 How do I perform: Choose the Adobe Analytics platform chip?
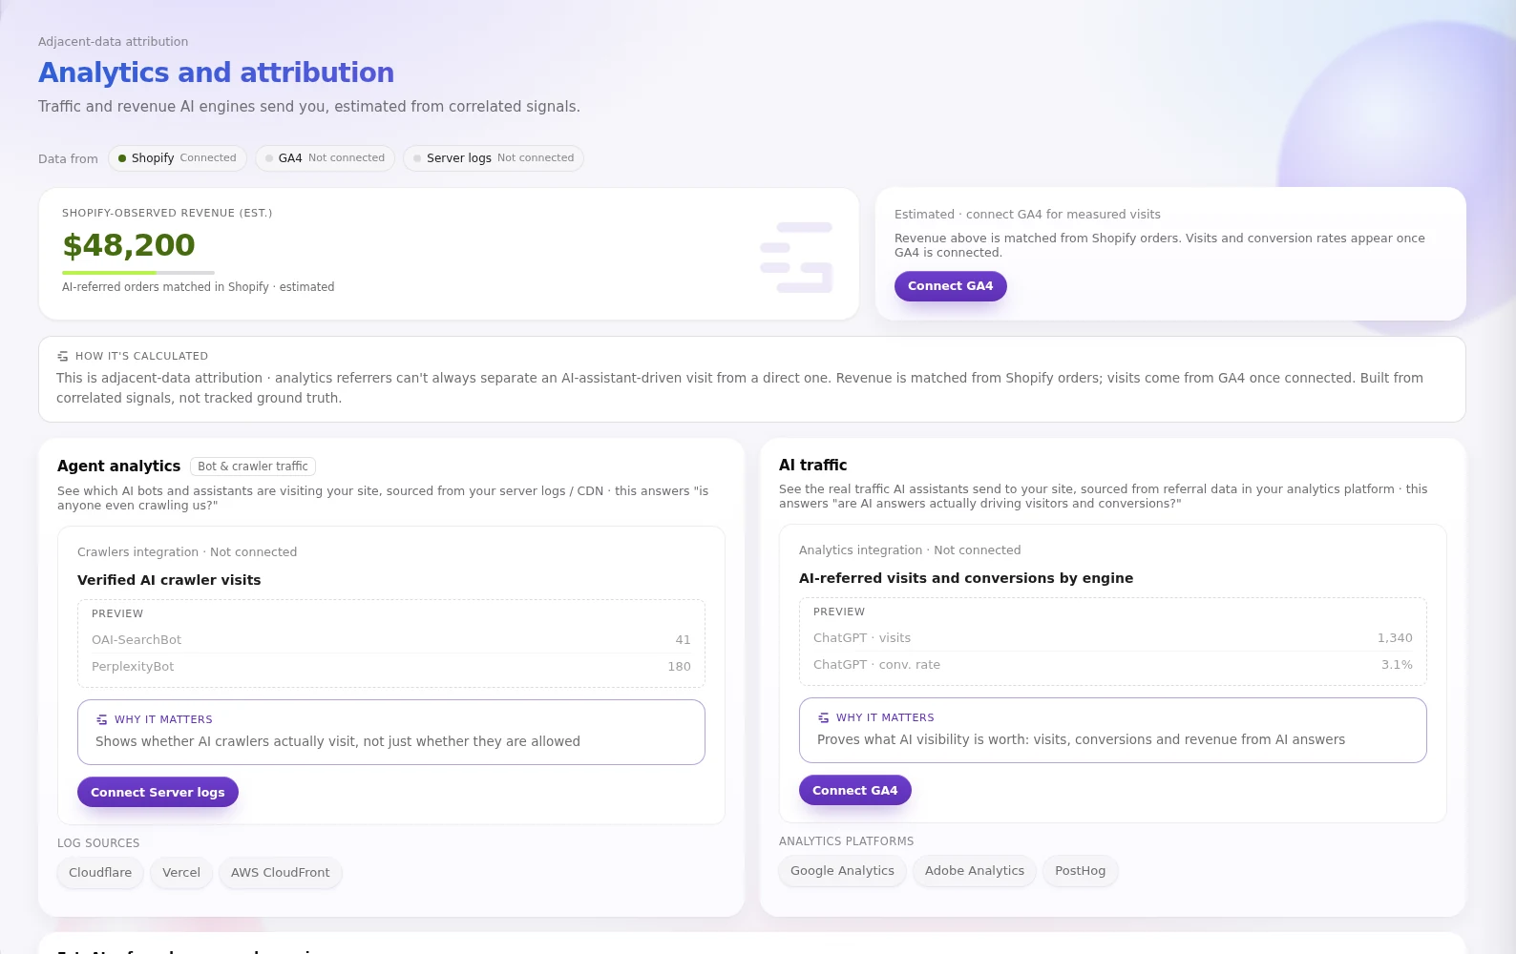[x=975, y=871]
